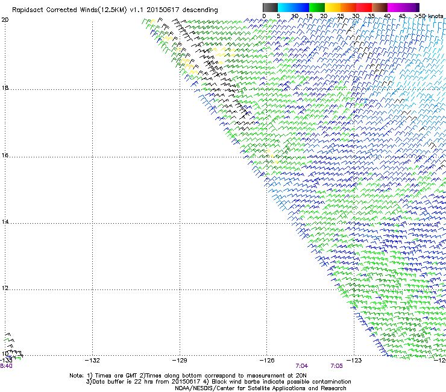
Task: Click the longitude label '-123'
Action: (354, 361)
